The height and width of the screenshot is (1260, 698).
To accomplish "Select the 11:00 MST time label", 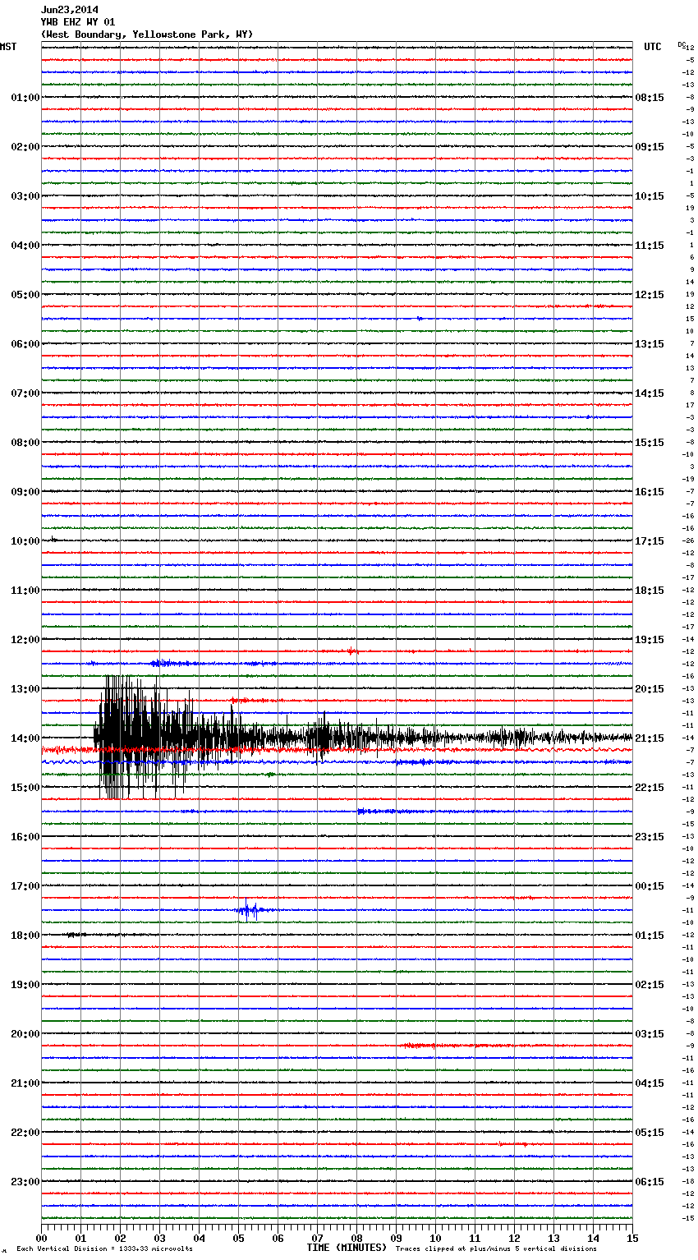I will [x=25, y=591].
